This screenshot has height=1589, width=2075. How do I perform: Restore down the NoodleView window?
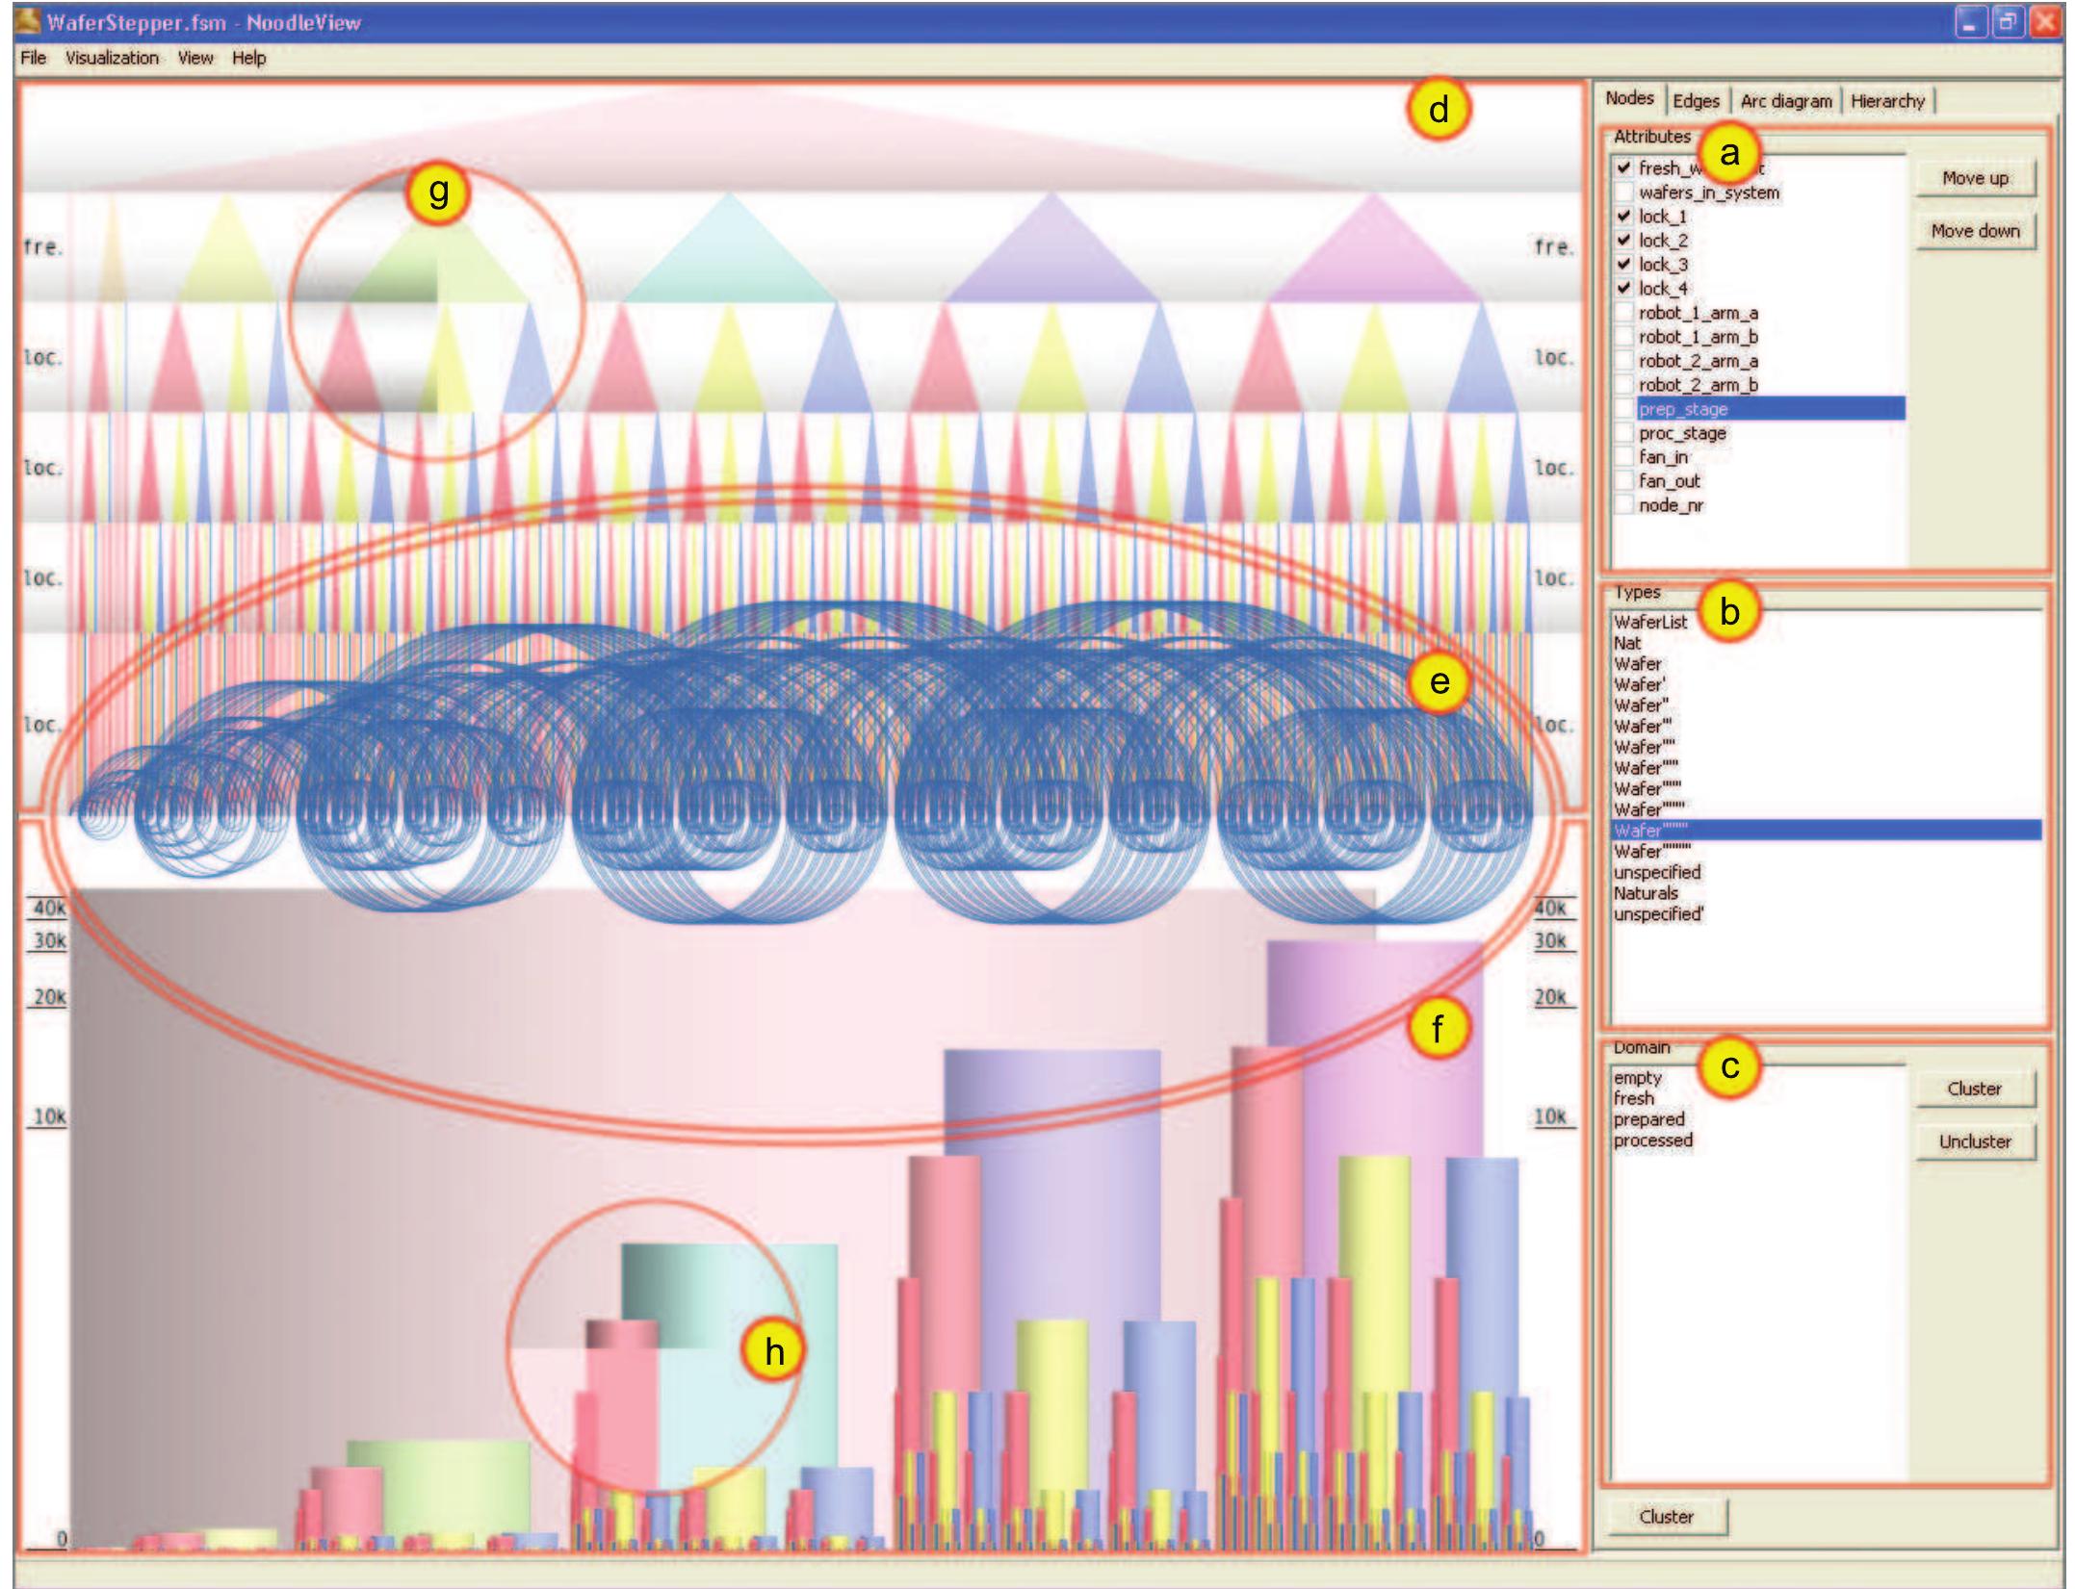(x=2008, y=21)
